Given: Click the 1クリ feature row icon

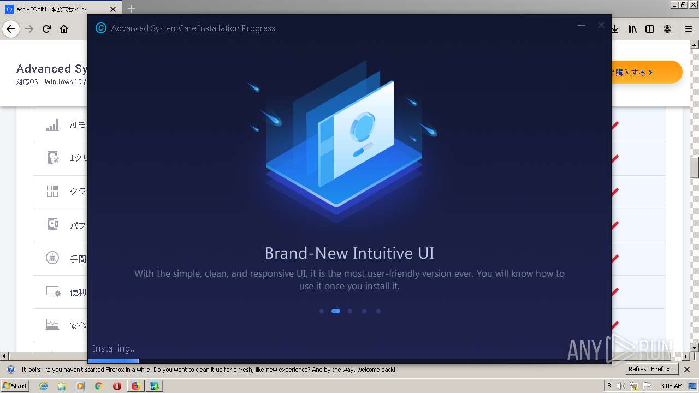Looking at the screenshot, I should pos(52,158).
